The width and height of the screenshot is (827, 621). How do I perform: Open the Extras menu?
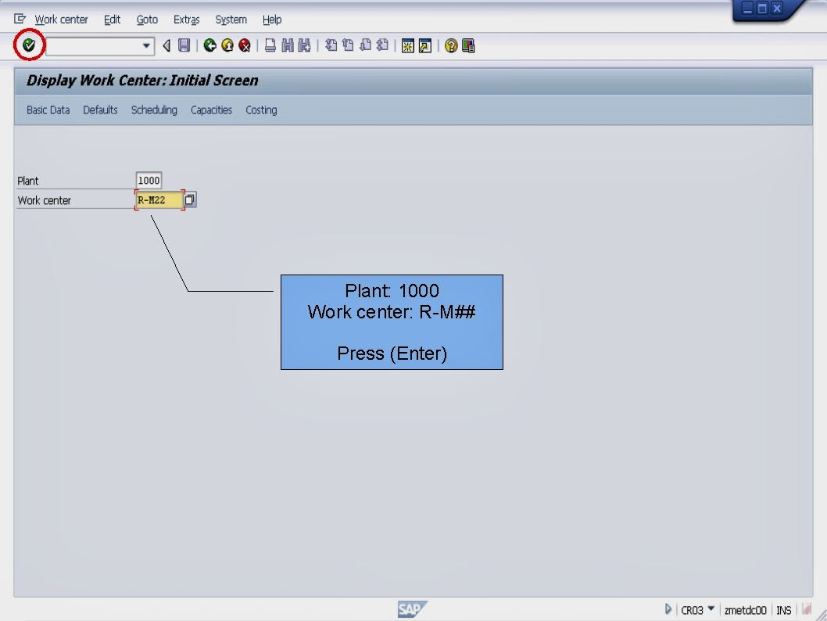[186, 19]
